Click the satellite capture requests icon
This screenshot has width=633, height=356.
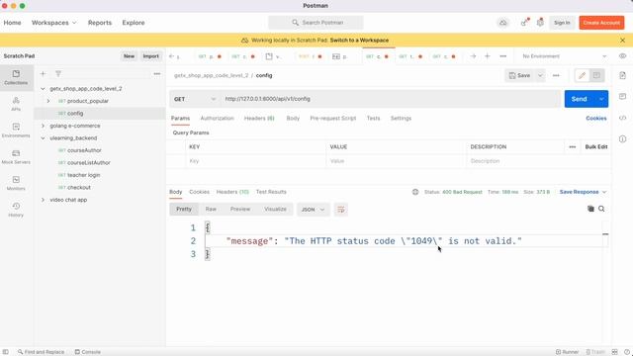(x=524, y=23)
